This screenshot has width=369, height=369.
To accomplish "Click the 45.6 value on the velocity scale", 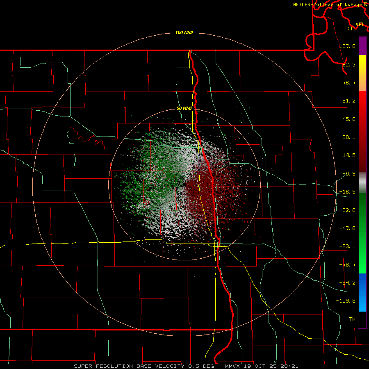I will click(x=349, y=119).
